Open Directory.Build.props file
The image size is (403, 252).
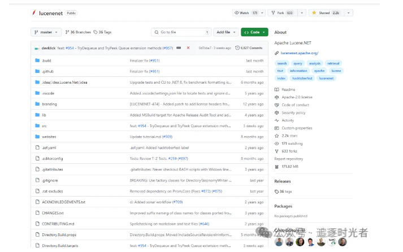click(59, 235)
